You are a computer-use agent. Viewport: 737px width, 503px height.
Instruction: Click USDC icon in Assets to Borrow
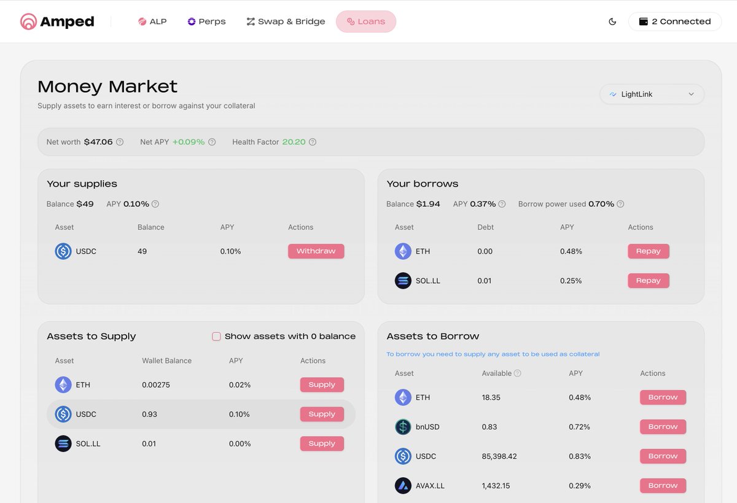pyautogui.click(x=403, y=456)
